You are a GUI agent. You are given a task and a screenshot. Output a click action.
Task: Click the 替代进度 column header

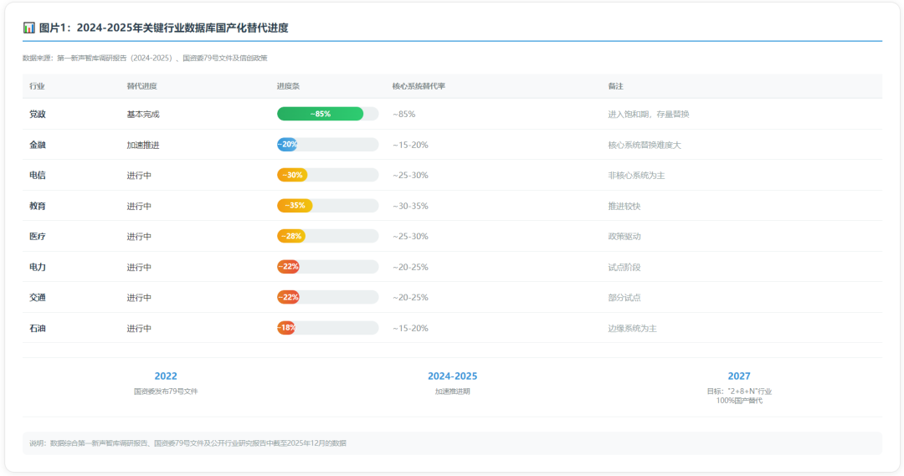(141, 86)
